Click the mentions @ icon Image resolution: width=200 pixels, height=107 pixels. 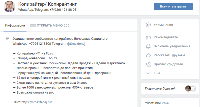[x=148, y=25]
